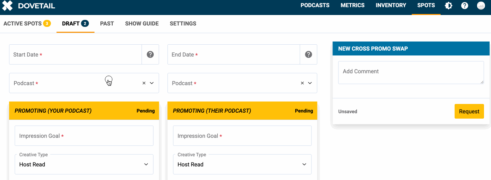The width and height of the screenshot is (491, 180).
Task: Open the Show Guide tab
Action: tap(142, 24)
